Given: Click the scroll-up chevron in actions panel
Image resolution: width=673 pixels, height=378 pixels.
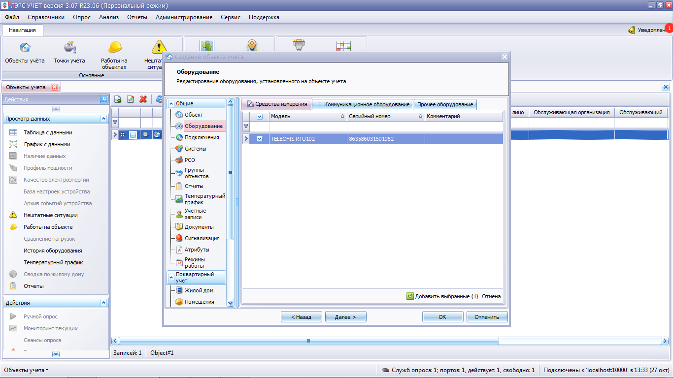Looking at the screenshot, I should pyautogui.click(x=56, y=109).
